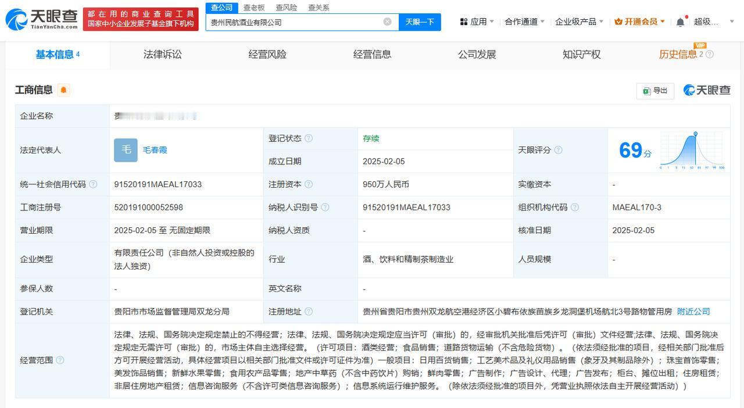
Task: Switch to the 经营风险 tab
Action: coord(267,55)
